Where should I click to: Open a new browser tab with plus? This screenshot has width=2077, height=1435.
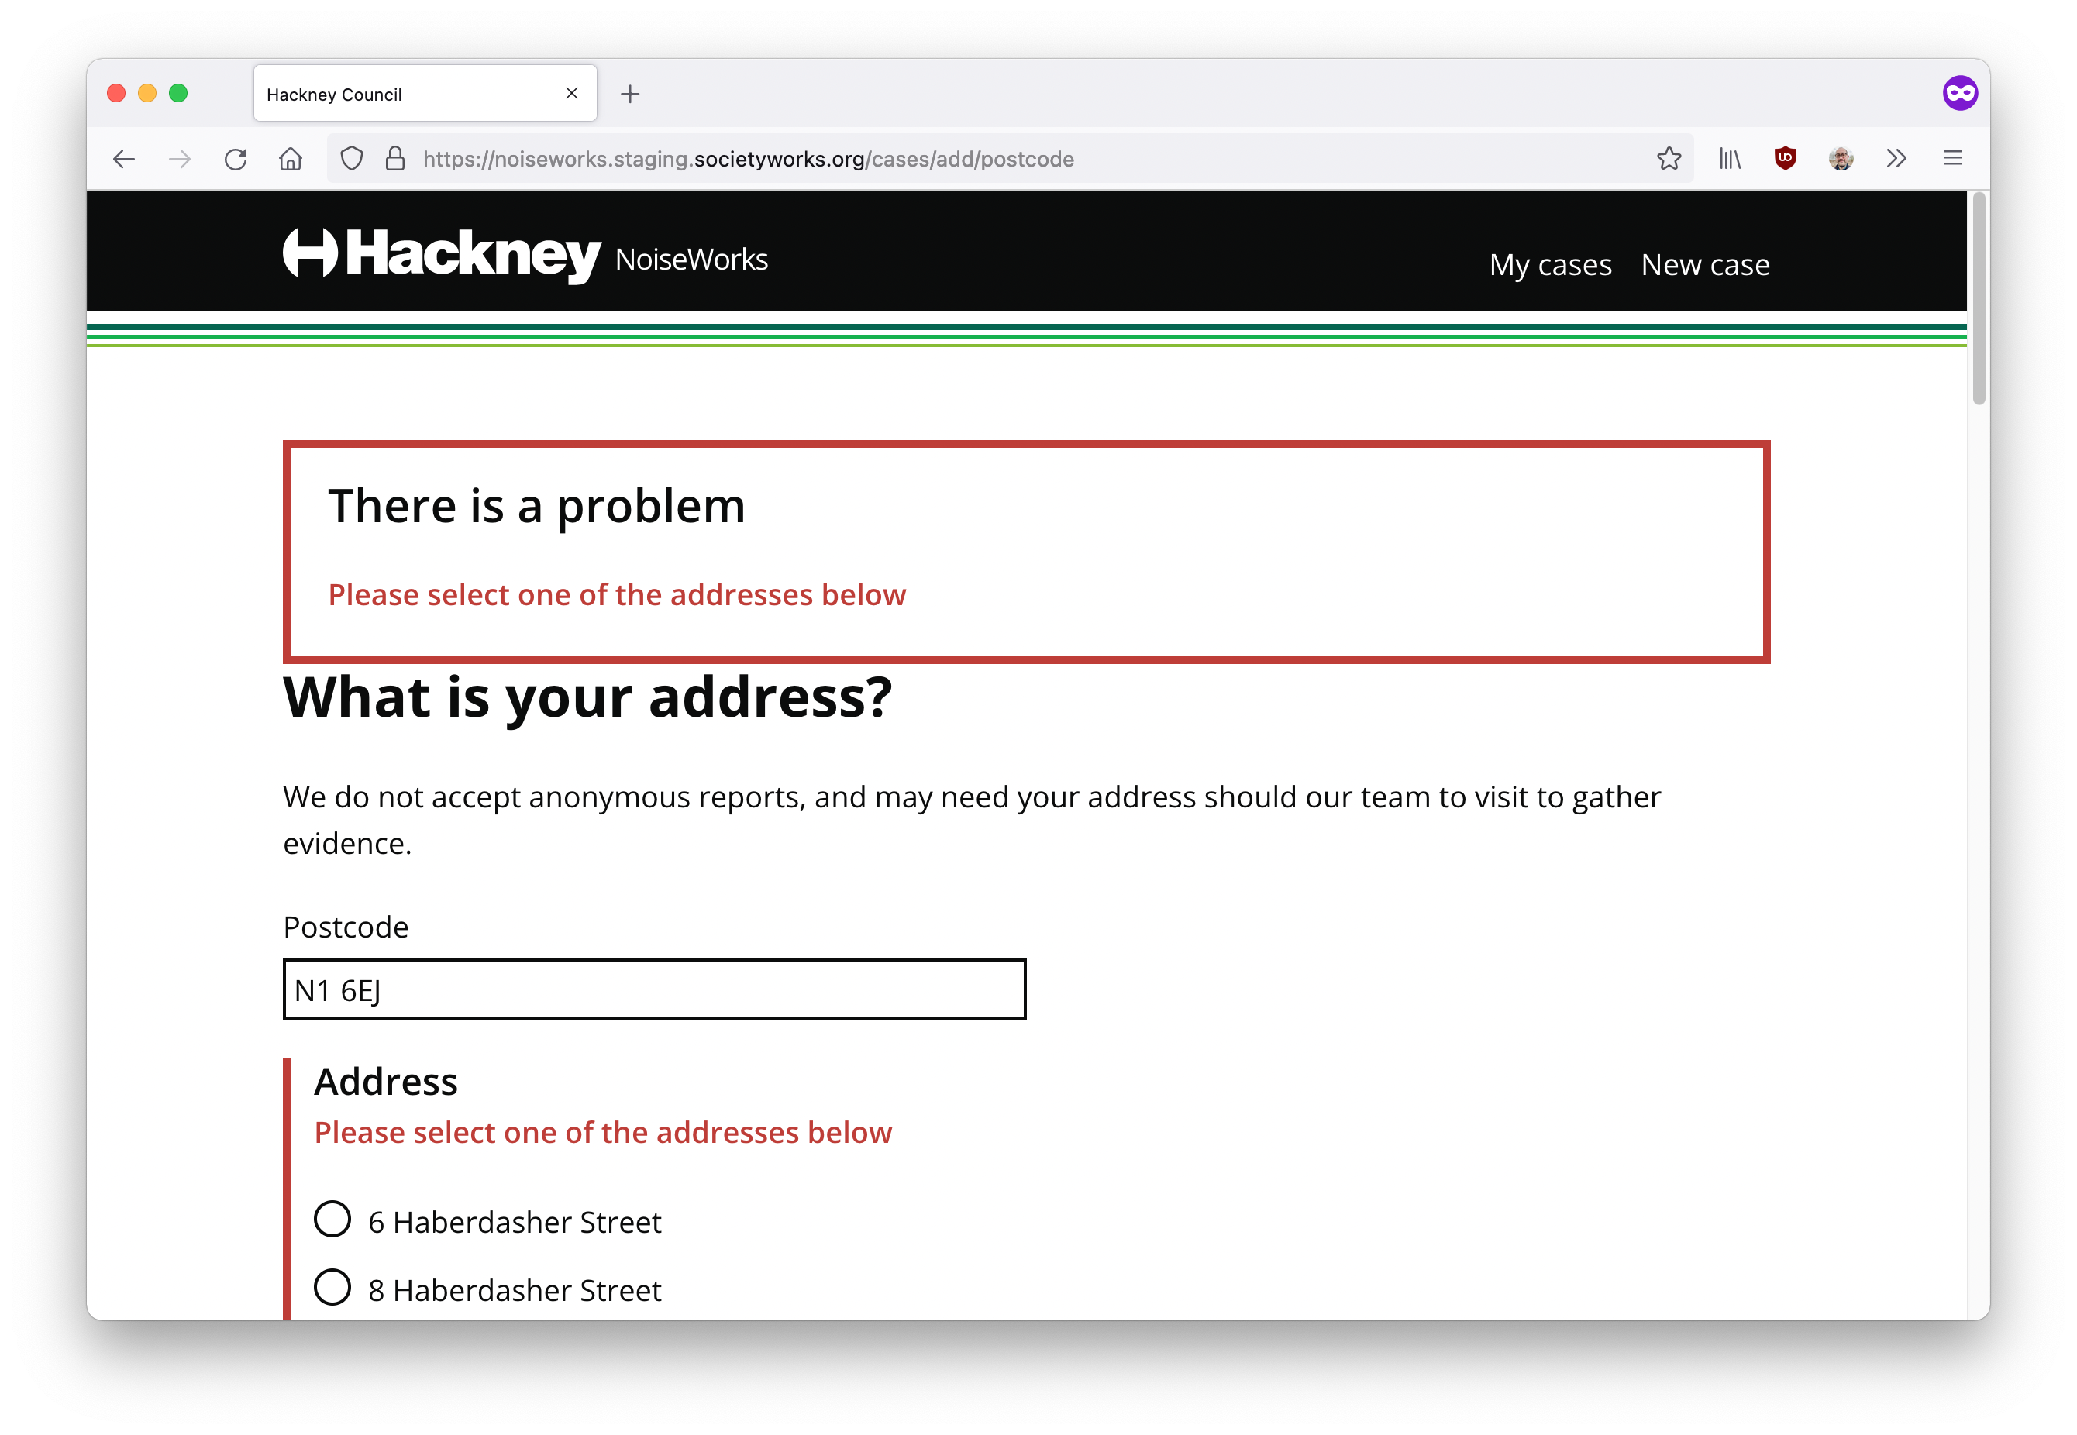tap(630, 95)
